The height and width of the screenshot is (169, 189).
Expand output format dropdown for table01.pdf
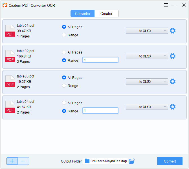(147, 31)
